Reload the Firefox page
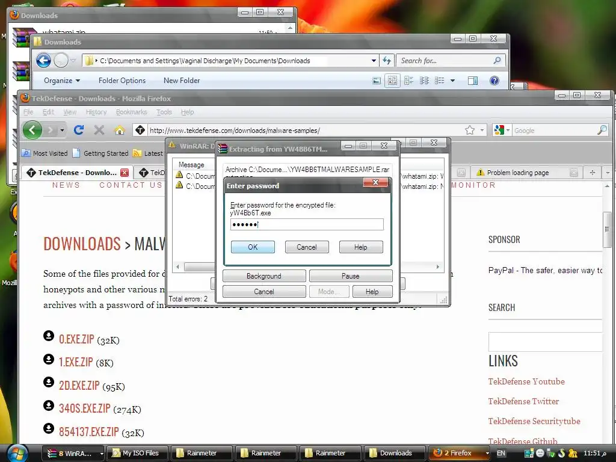Screen dimensions: 616x462 click(79, 130)
